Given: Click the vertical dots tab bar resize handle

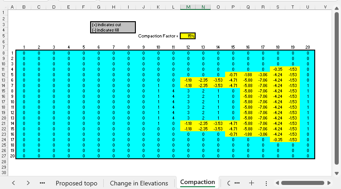Looking at the screenshot, I should point(266,183).
